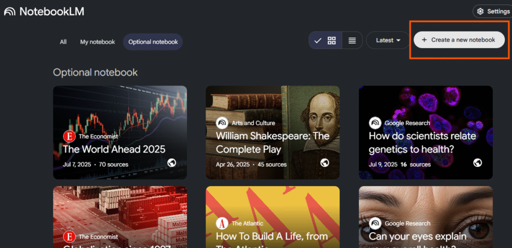Screen dimensions: 512x248
Task: Click the NotebookLM logo icon
Action: pos(10,11)
